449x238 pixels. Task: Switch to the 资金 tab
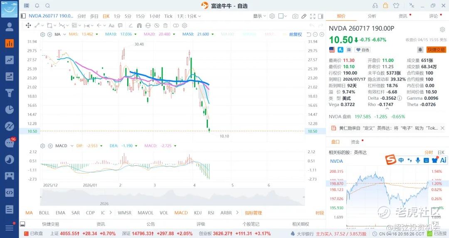point(355,142)
